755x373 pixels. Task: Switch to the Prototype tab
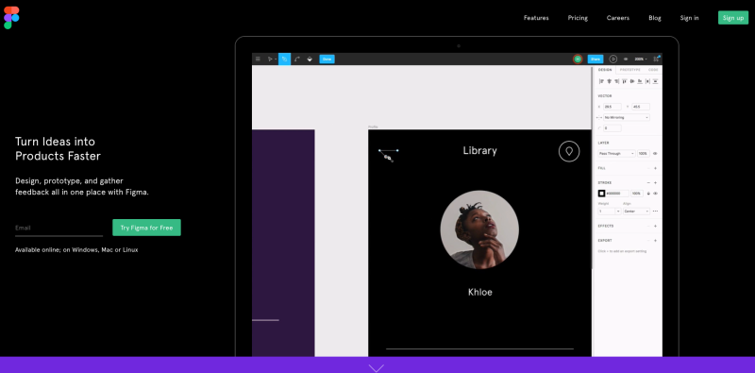629,70
